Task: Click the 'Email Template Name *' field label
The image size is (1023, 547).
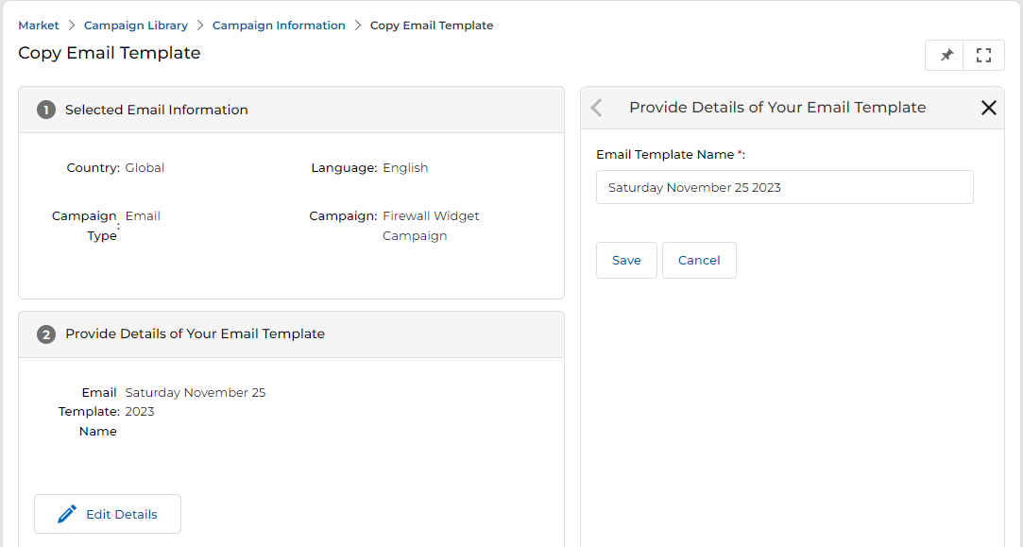Action: [x=670, y=155]
